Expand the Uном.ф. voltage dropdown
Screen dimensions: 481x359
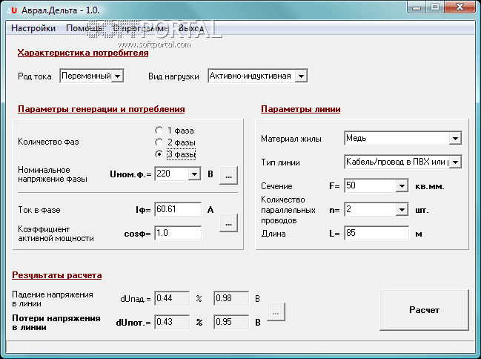[194, 174]
